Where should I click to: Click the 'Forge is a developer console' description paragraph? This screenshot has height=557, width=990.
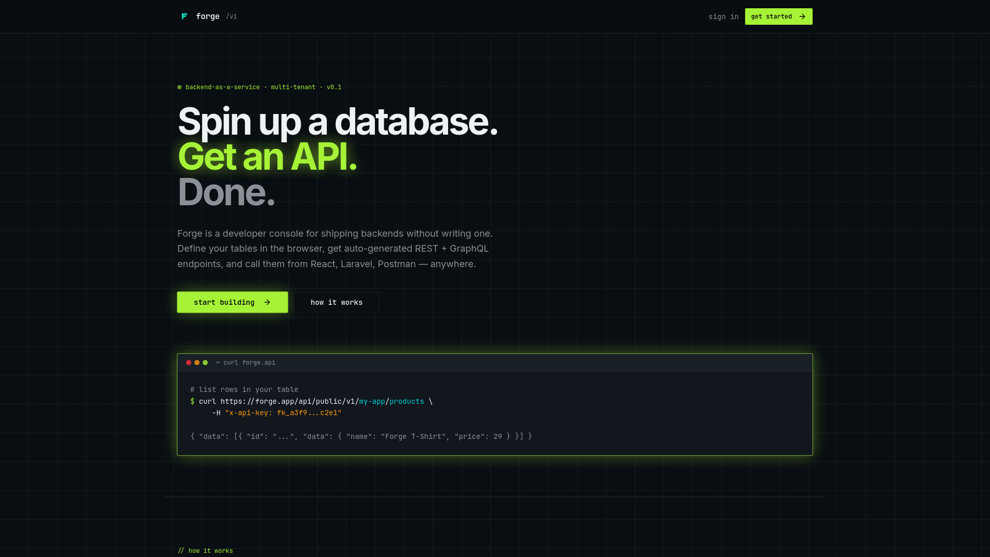point(335,249)
